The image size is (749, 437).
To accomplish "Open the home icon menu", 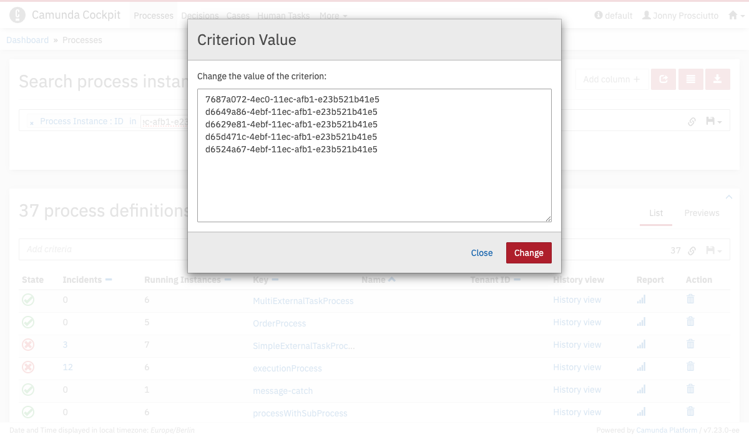I will click(x=737, y=16).
